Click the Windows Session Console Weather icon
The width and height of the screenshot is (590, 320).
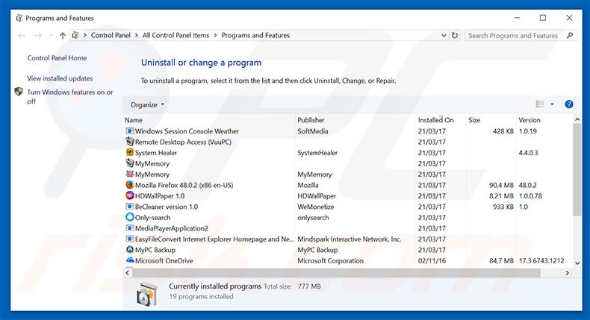(x=129, y=131)
